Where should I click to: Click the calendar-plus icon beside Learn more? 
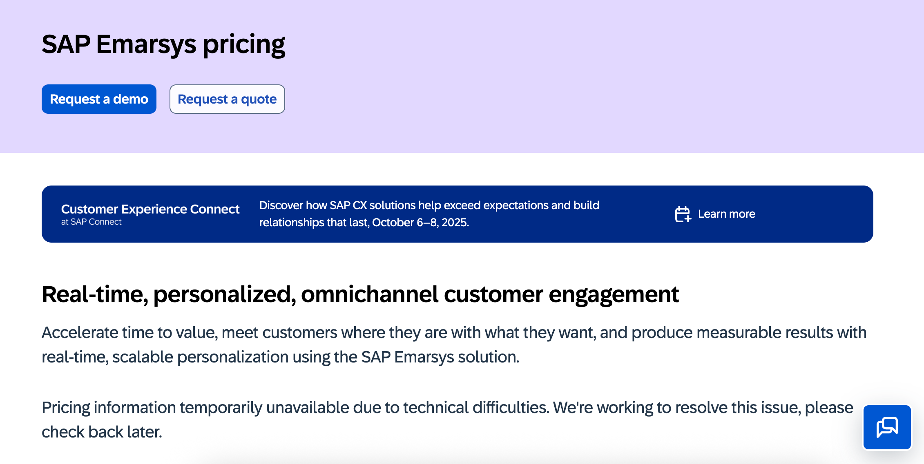(x=683, y=214)
